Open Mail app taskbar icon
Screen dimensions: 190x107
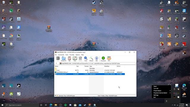click(x=80, y=105)
